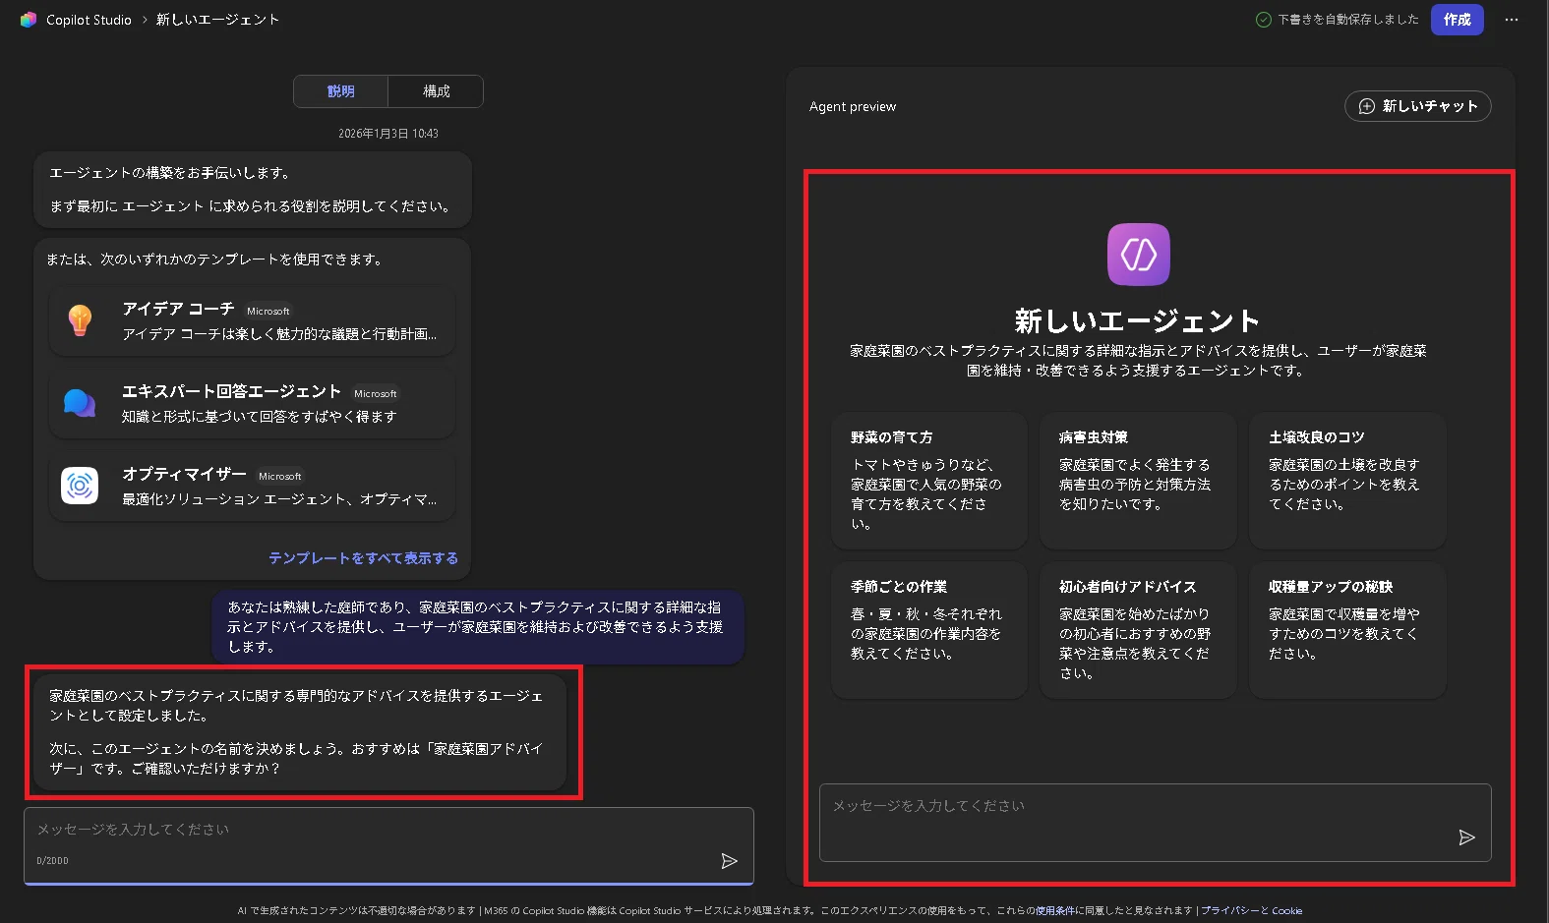This screenshot has height=923, width=1549.
Task: Switch to the 構成 tab
Action: [x=436, y=91]
